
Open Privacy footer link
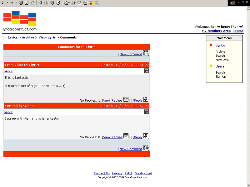point(117,173)
